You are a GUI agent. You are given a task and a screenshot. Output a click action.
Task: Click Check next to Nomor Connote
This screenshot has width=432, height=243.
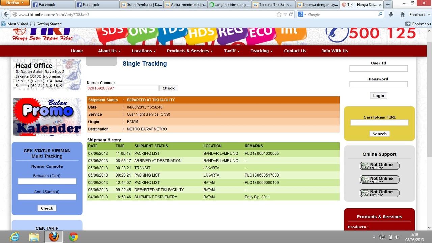(169, 88)
